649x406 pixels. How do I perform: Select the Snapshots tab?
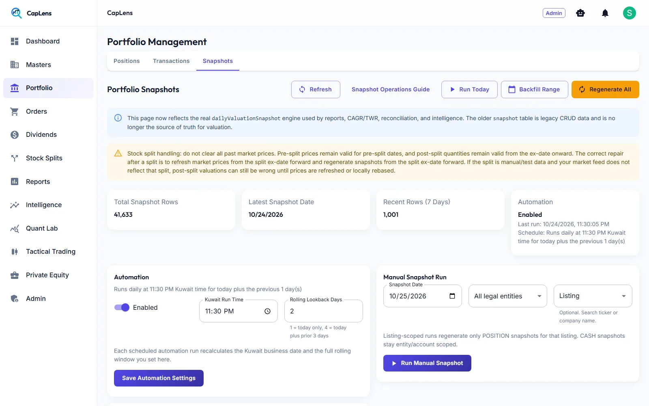pyautogui.click(x=218, y=61)
